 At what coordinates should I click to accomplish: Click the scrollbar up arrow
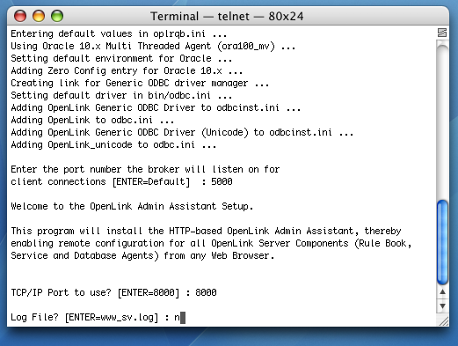(x=442, y=292)
